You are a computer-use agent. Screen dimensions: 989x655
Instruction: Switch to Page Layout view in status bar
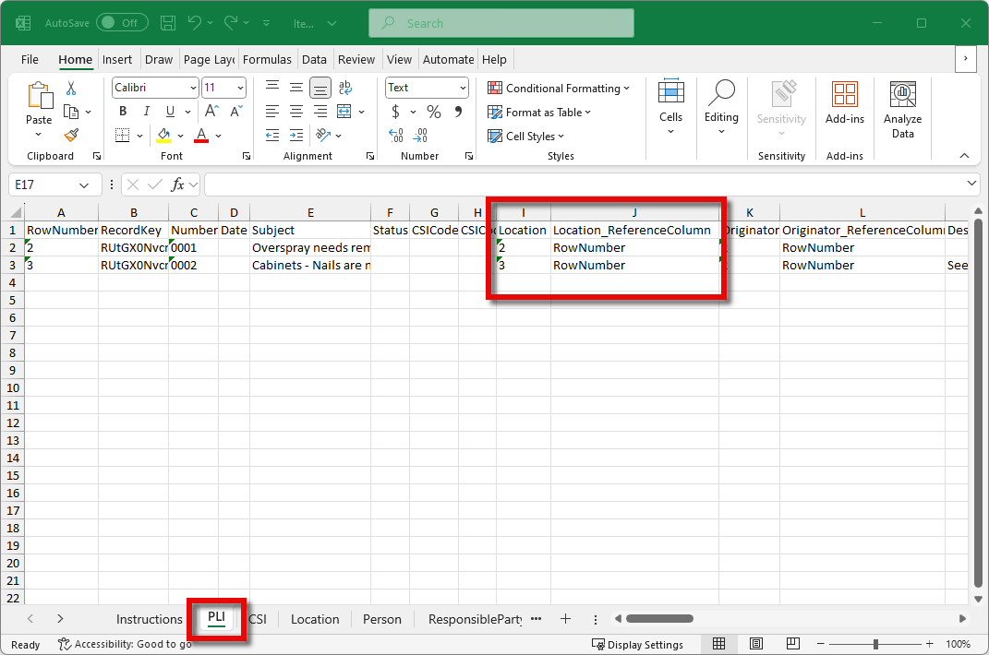pos(755,644)
